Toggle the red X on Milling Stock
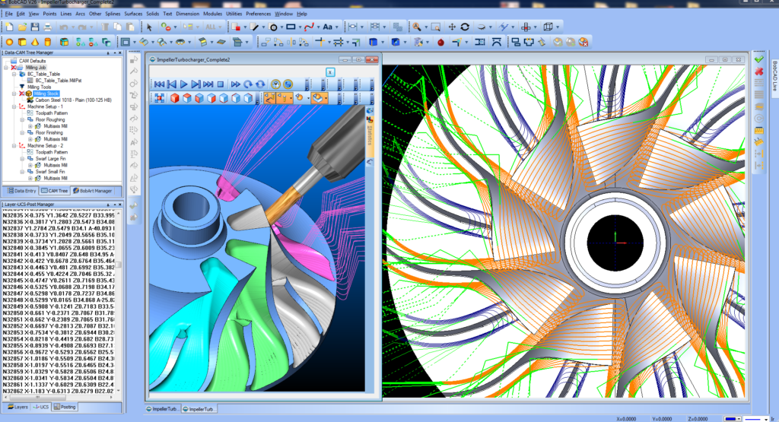 point(21,94)
